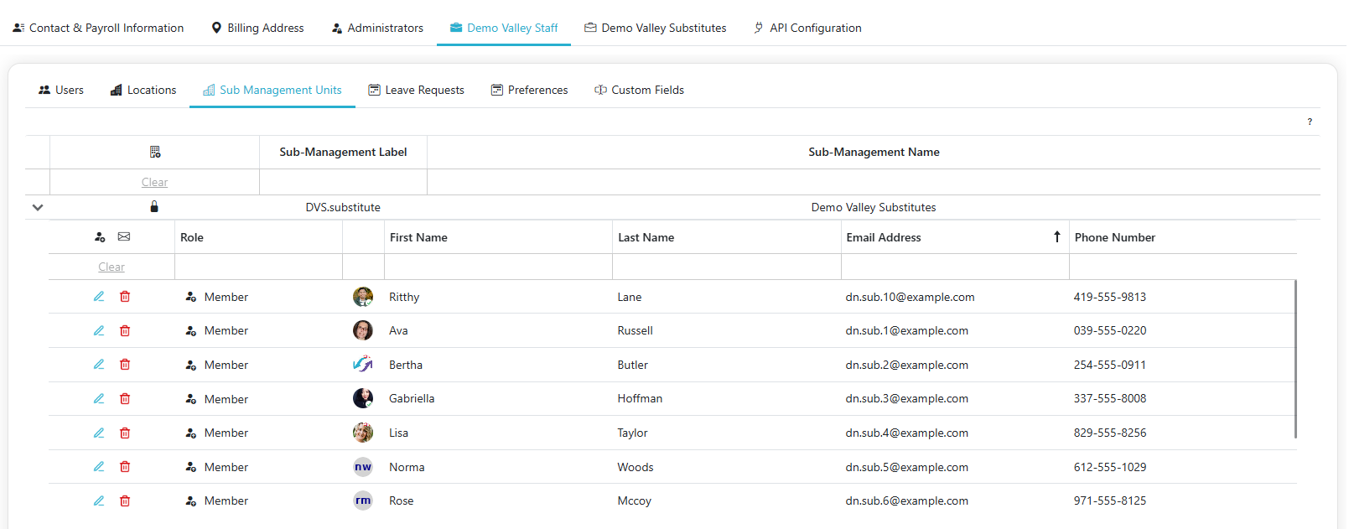Screen dimensions: 1349x529
Task: Collapse the DVS.substitute row chevron
Action: click(x=38, y=207)
